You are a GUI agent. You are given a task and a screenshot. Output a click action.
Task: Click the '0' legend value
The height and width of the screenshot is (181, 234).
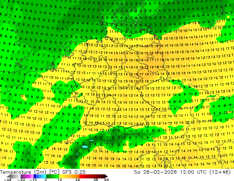(x=46, y=180)
